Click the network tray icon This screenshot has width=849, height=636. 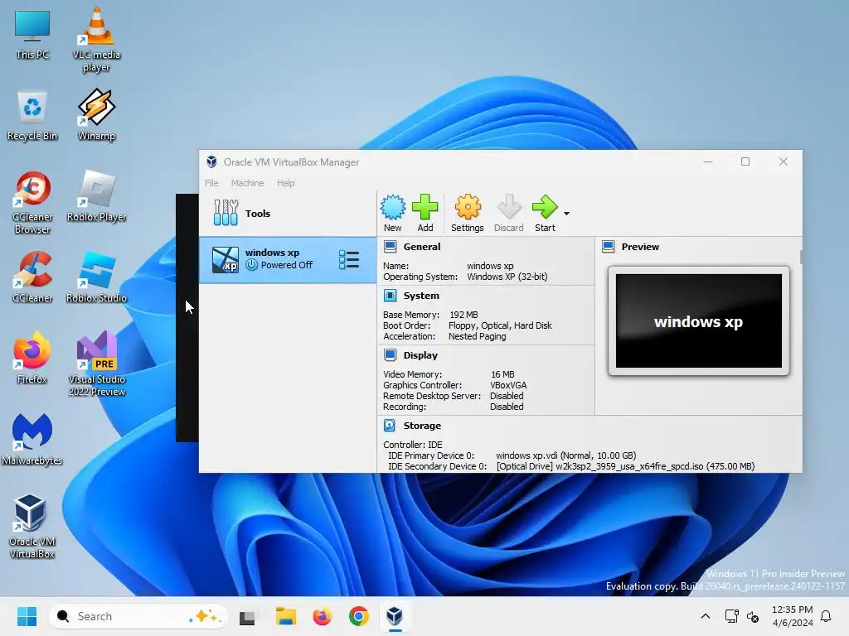click(731, 616)
